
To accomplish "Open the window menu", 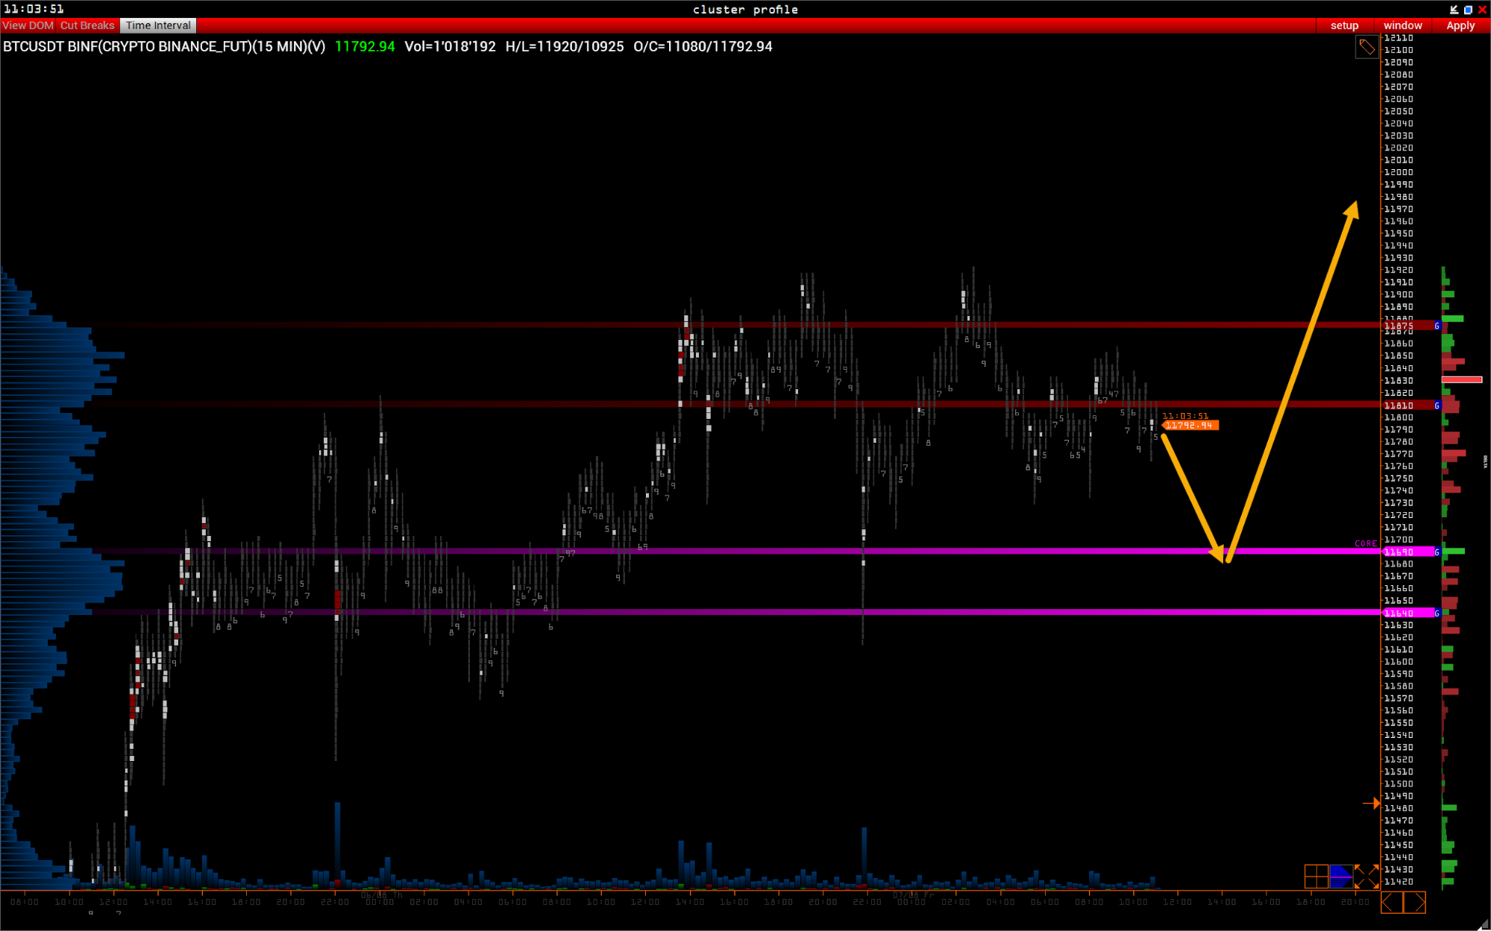I will click(x=1402, y=25).
